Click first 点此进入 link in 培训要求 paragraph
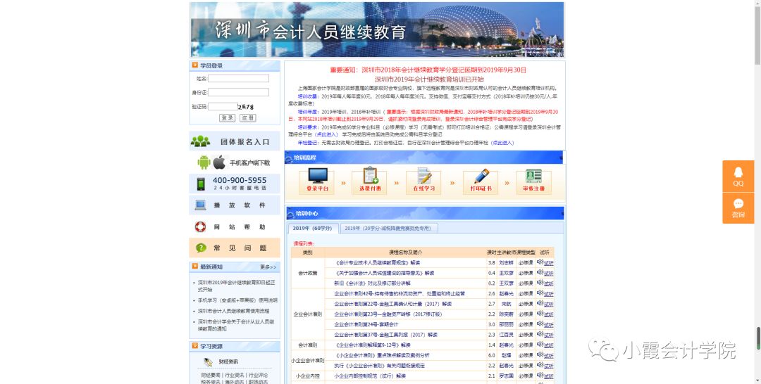The image size is (761, 384). tap(326, 134)
